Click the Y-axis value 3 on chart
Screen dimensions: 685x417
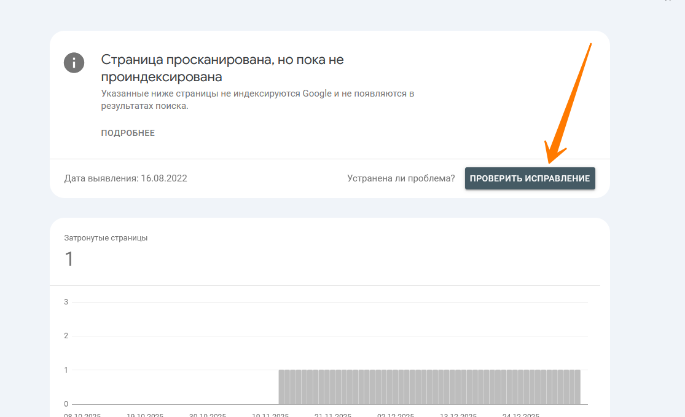click(x=66, y=302)
